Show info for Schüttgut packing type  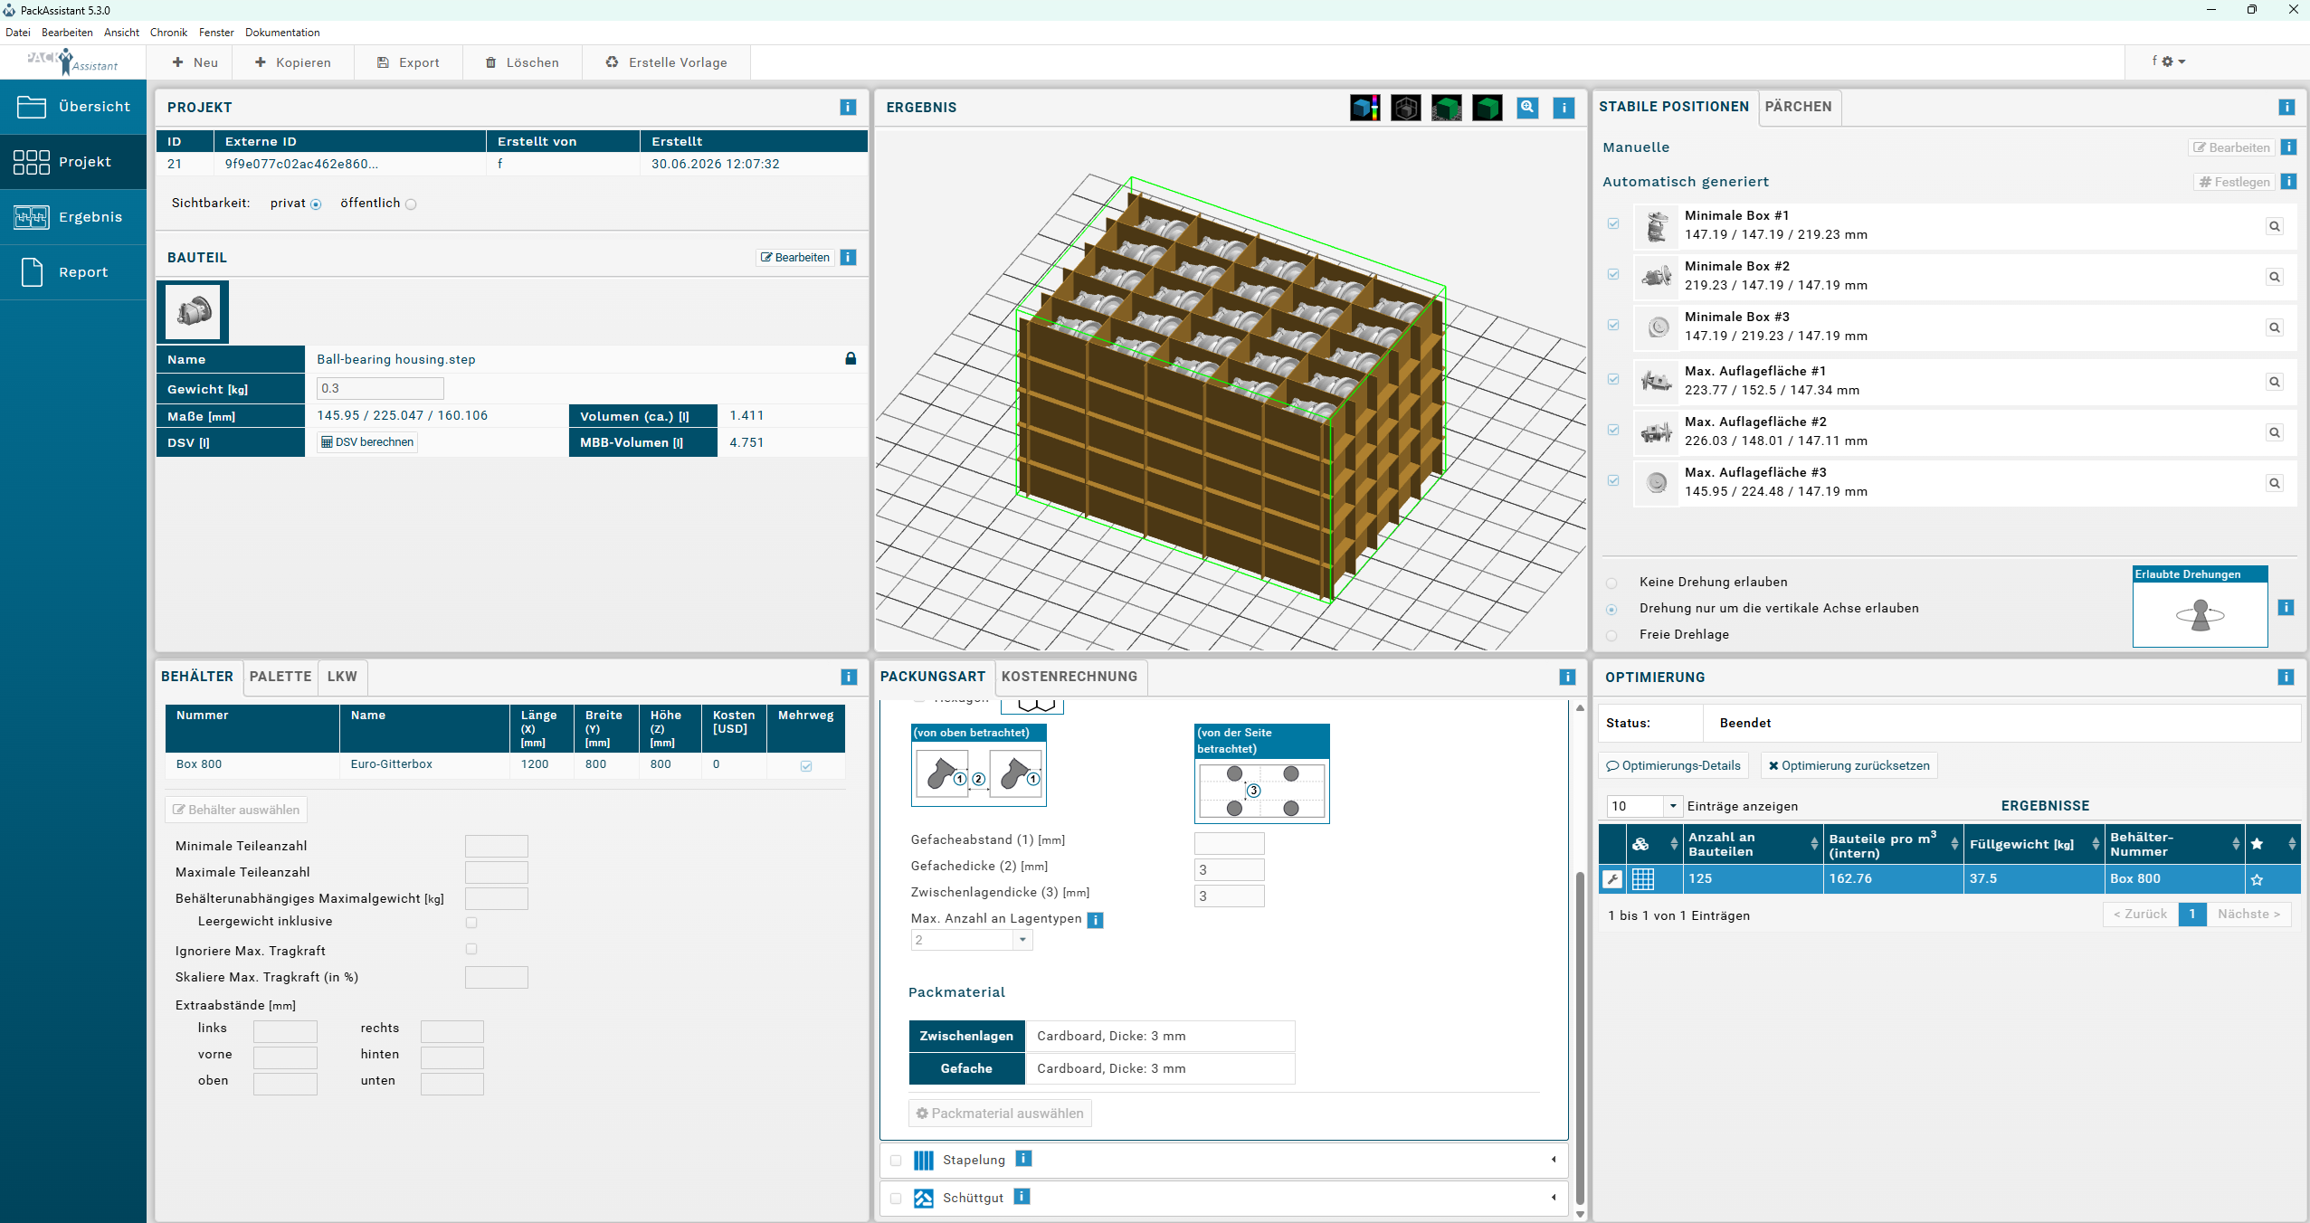pos(1022,1197)
